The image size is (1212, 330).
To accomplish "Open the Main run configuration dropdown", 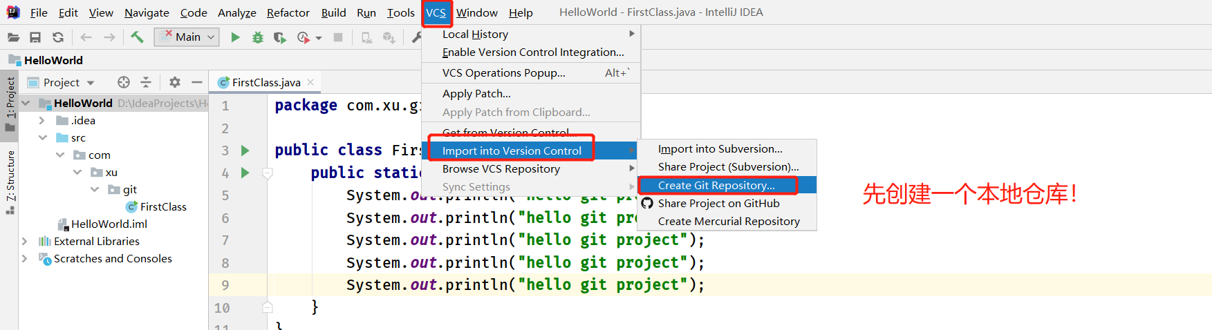I will click(188, 37).
